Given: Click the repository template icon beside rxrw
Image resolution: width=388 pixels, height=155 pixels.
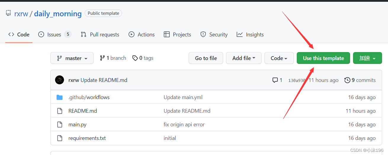Looking at the screenshot, I should click(8, 13).
